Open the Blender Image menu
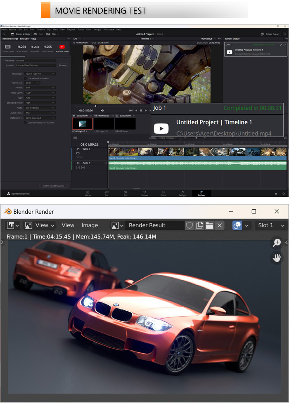 (x=90, y=225)
